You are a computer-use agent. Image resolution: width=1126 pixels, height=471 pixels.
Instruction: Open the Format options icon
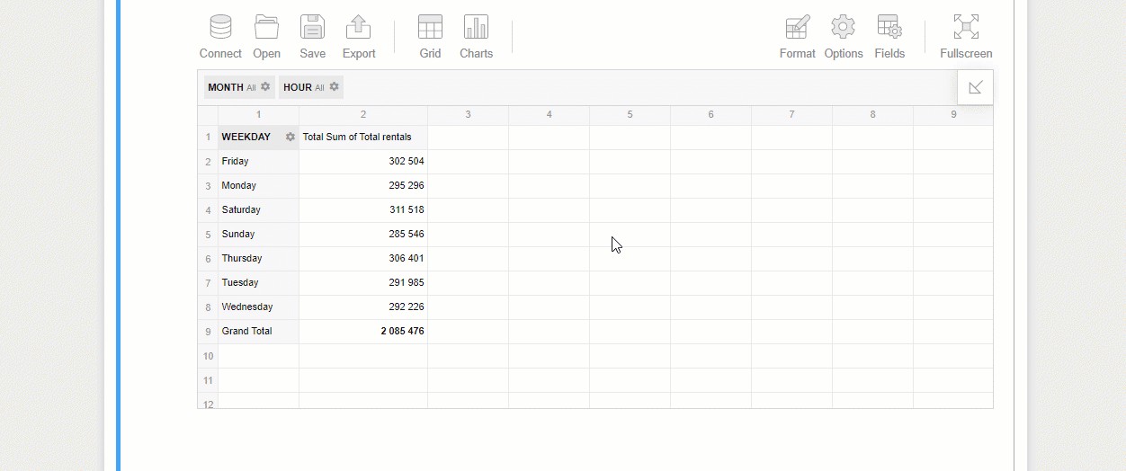click(797, 27)
